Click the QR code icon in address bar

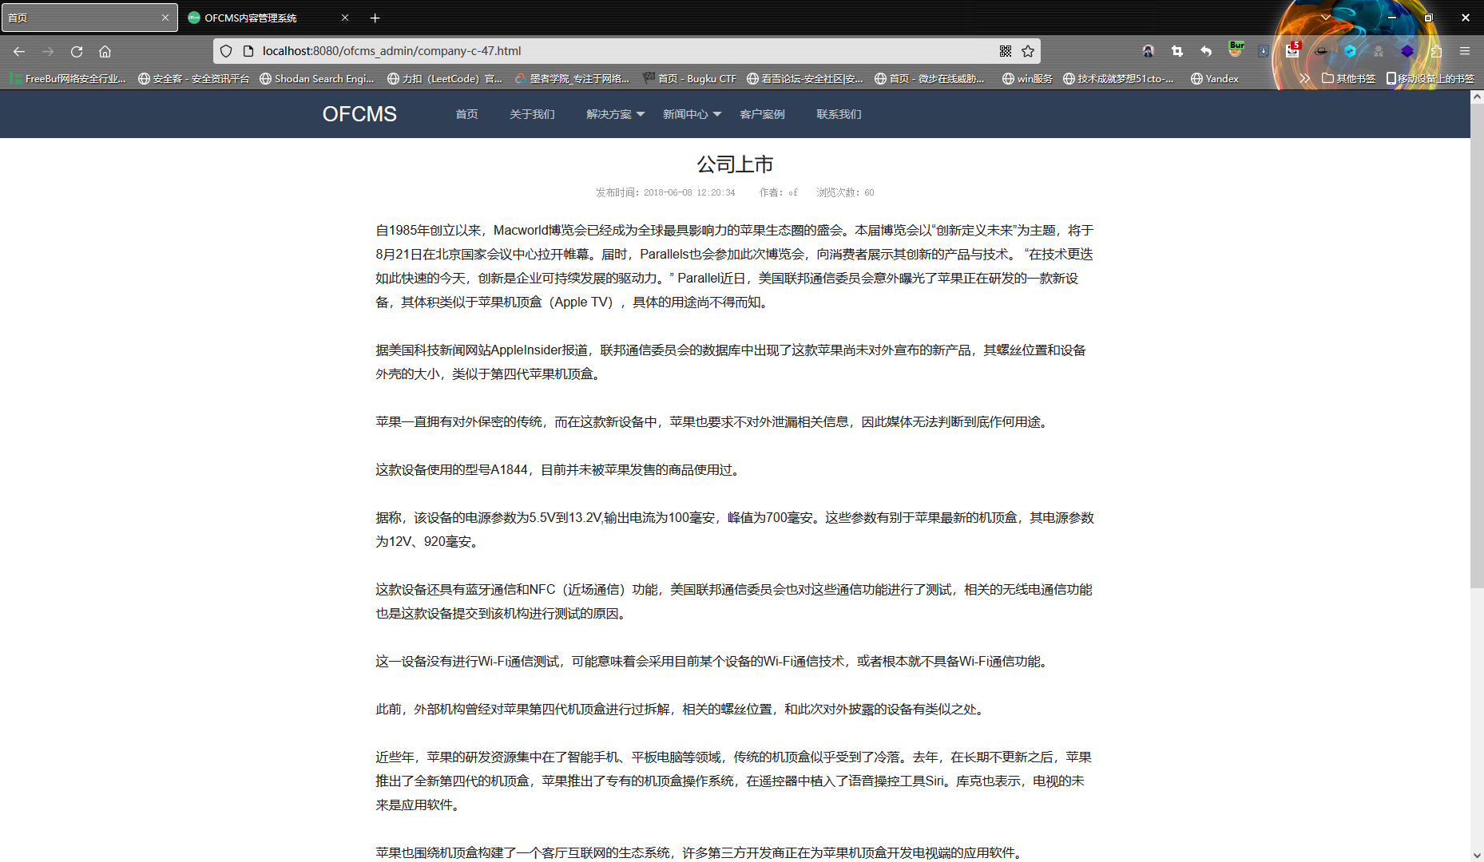point(1005,50)
